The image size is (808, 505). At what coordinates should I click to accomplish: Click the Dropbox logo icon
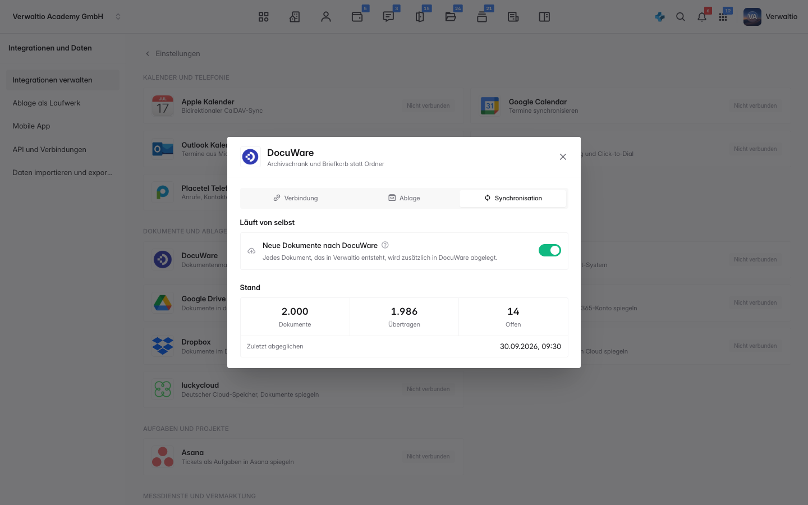coord(163,346)
